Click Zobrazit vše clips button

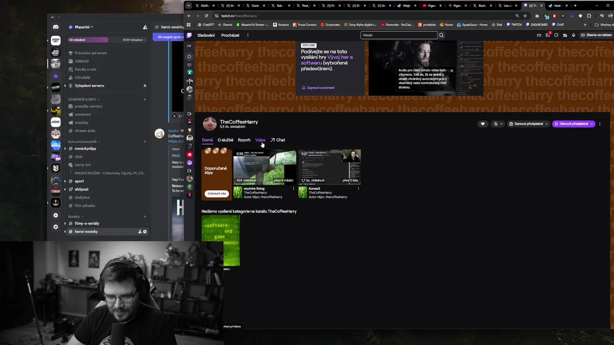(217, 194)
